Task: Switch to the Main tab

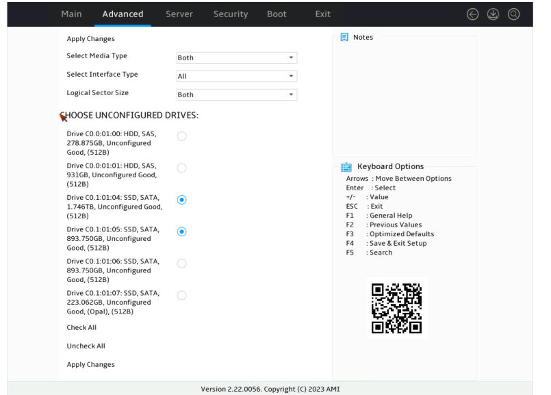Action: (71, 14)
